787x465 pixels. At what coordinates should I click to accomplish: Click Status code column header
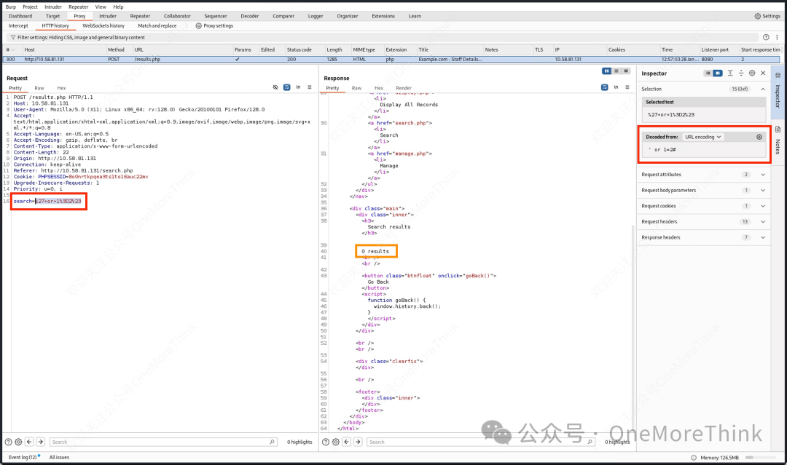click(x=299, y=49)
